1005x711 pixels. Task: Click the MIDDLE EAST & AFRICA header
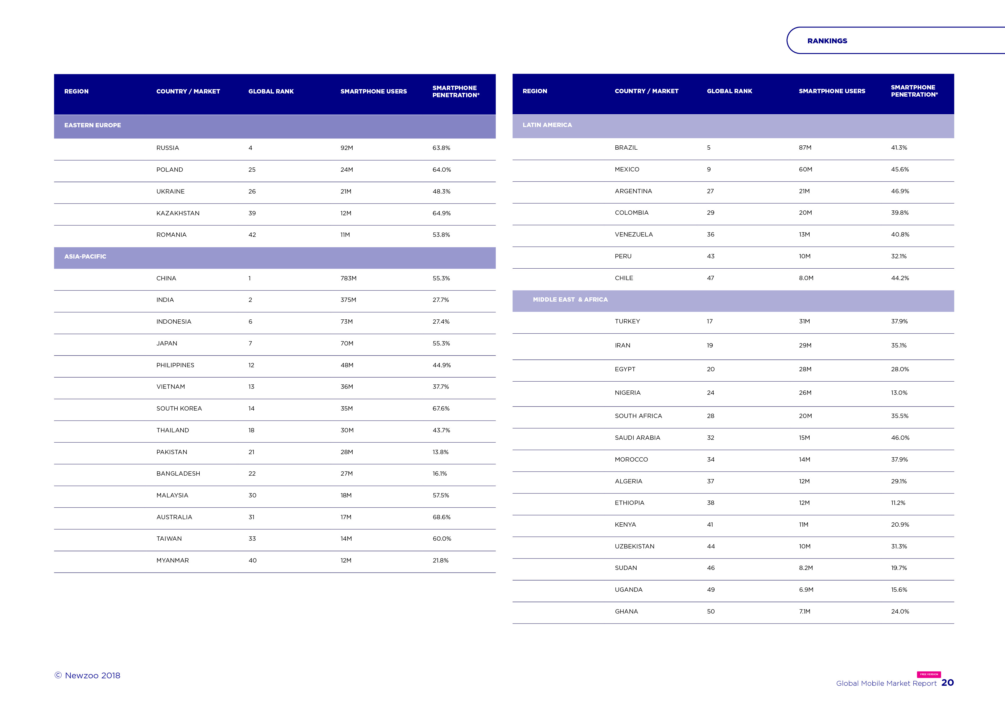coord(570,300)
